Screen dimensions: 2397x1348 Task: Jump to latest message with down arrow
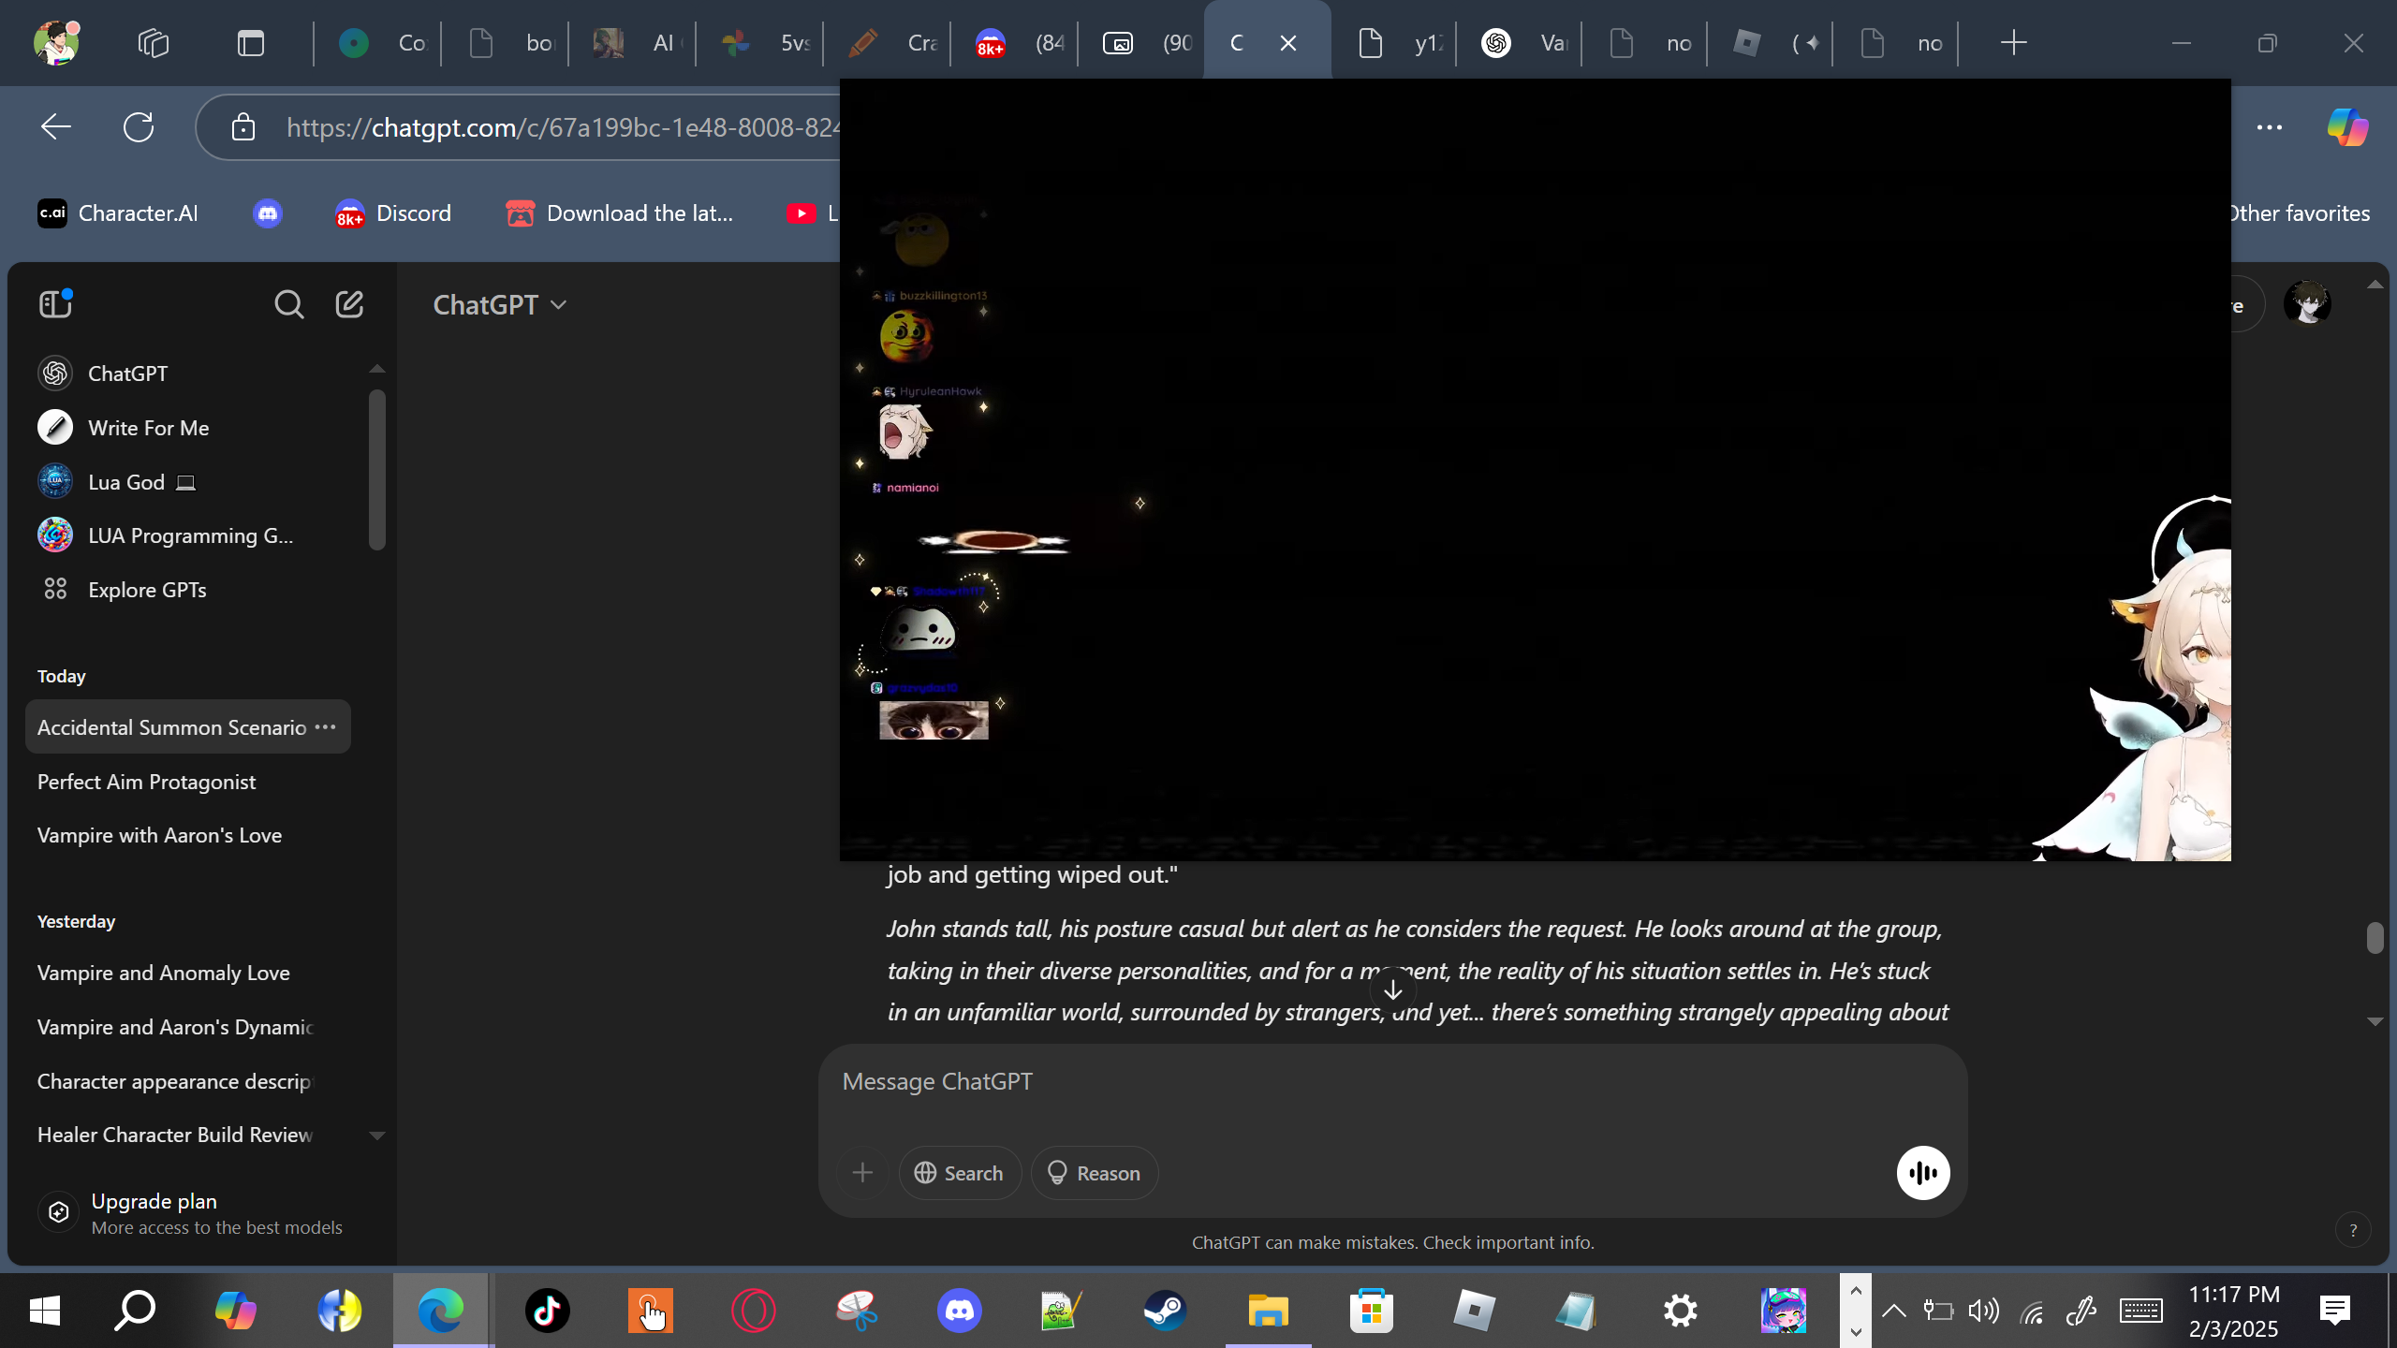point(1392,990)
